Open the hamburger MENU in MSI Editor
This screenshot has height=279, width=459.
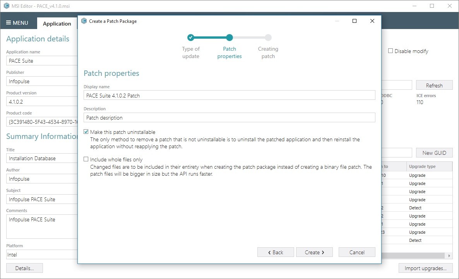pyautogui.click(x=17, y=23)
